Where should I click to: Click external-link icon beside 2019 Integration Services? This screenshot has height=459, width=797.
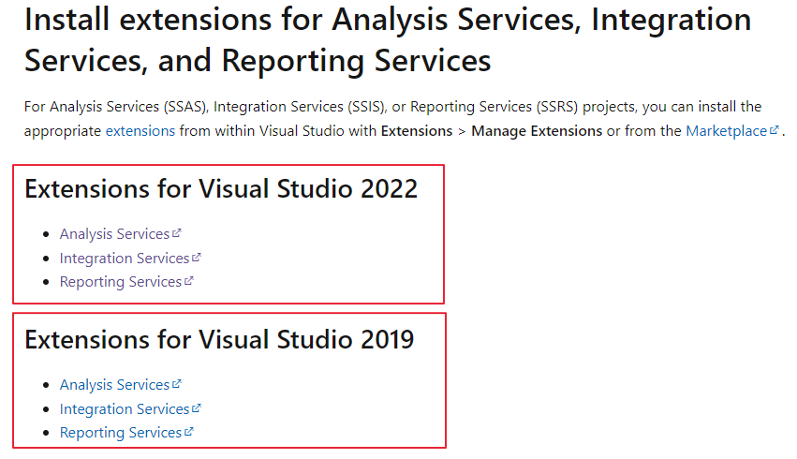click(x=197, y=408)
